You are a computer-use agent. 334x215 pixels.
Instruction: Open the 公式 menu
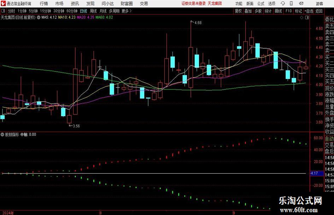(261, 4)
